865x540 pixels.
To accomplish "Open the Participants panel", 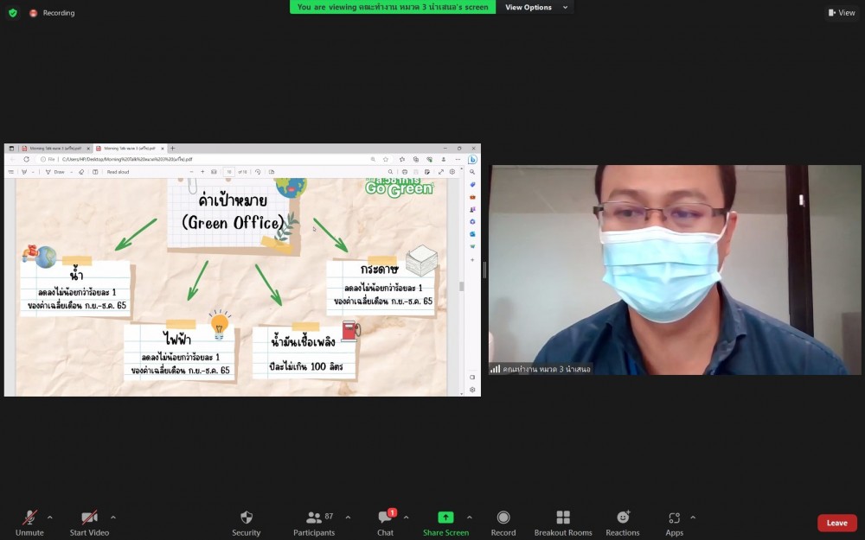I will (314, 523).
